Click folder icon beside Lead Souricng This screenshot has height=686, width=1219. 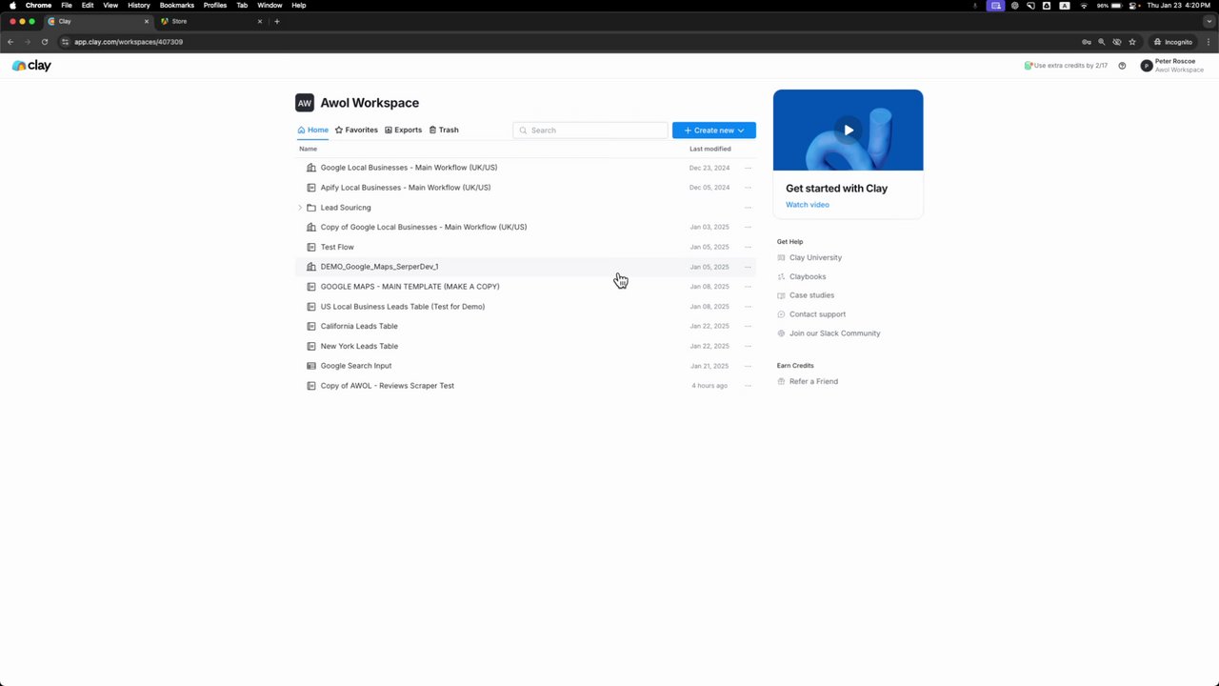pyautogui.click(x=311, y=208)
